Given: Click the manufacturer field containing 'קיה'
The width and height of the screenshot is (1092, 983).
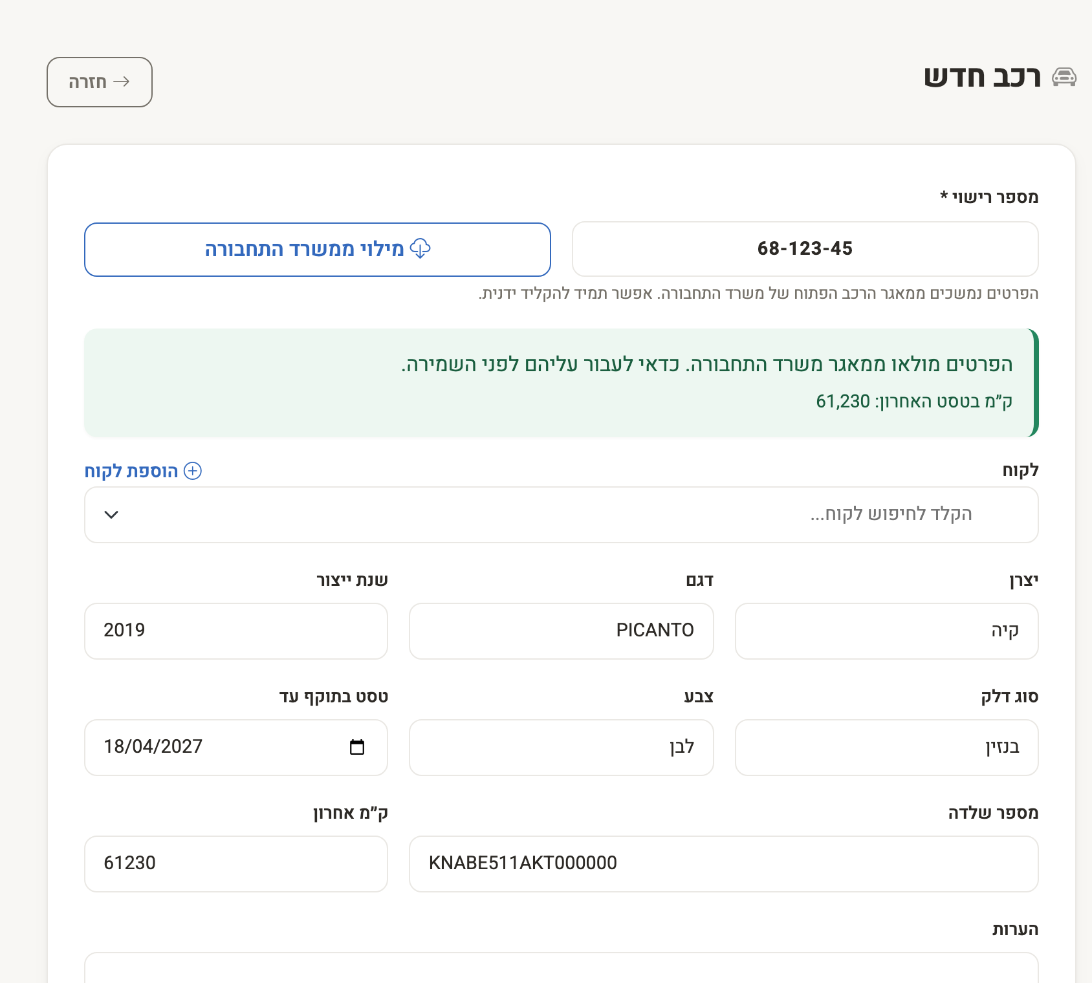Looking at the screenshot, I should pyautogui.click(x=887, y=631).
